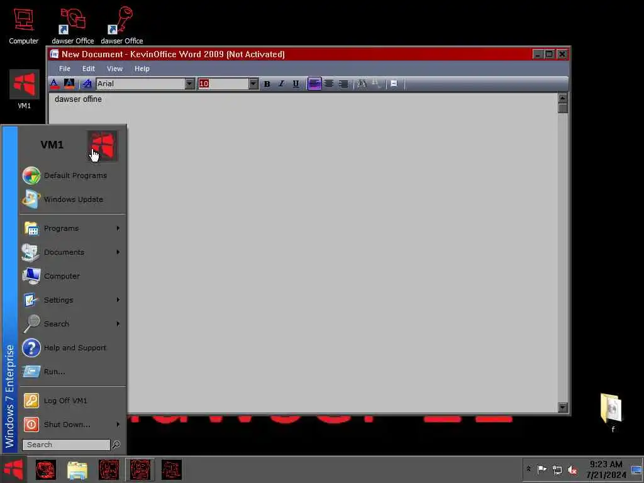644x483 pixels.
Task: Click the KevinOffice Word title bar icon
Action: (x=54, y=54)
